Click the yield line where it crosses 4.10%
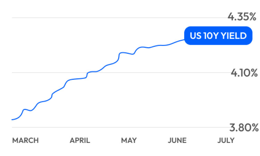This screenshot has width=260, height=156. pyautogui.click(x=87, y=73)
